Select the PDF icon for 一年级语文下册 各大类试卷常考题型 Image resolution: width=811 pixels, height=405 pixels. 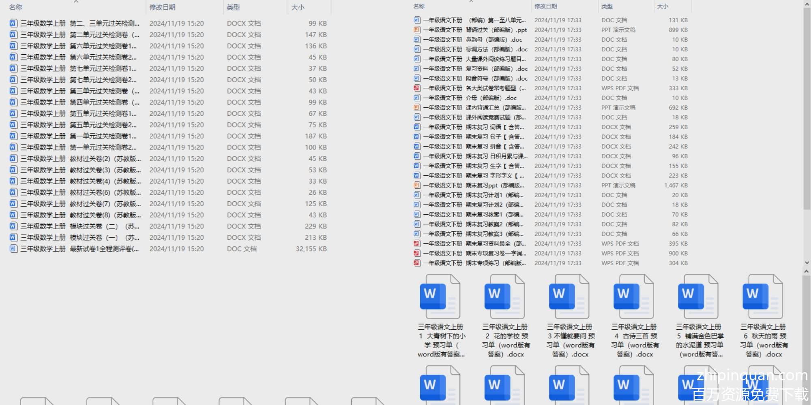(x=417, y=88)
